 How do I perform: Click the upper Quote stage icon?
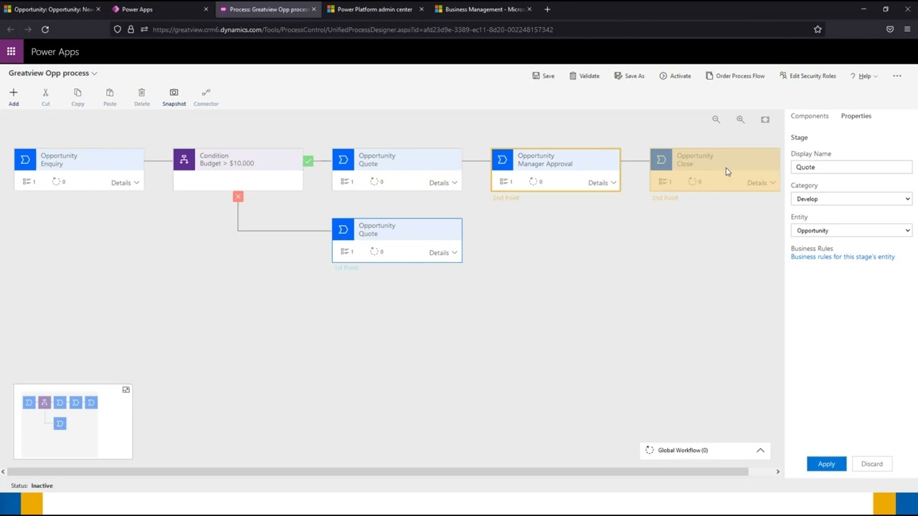344,159
